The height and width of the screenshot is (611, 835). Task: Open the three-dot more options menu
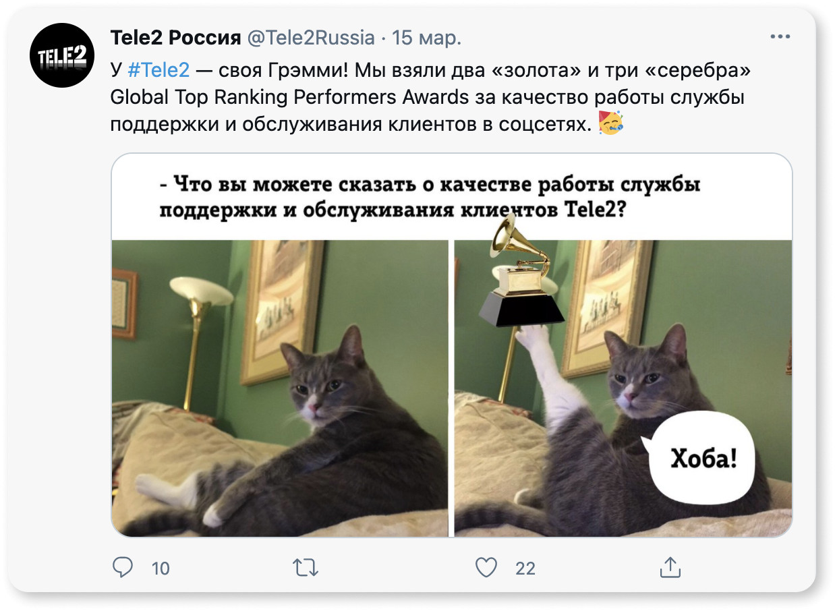point(780,37)
